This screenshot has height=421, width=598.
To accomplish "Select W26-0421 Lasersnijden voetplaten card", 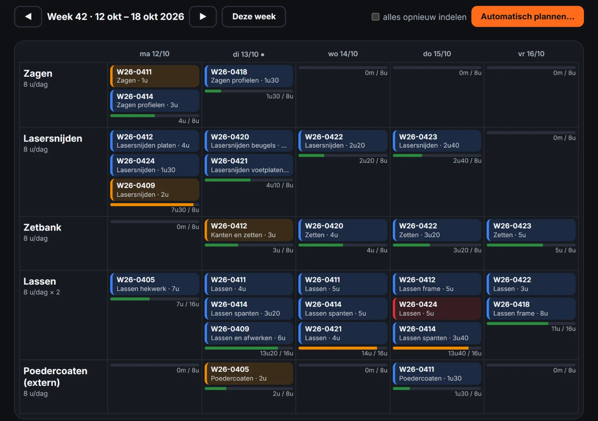I will 249,165.
